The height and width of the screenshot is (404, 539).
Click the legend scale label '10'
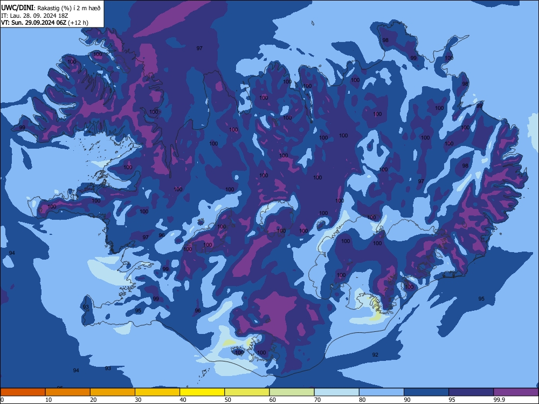(x=49, y=400)
